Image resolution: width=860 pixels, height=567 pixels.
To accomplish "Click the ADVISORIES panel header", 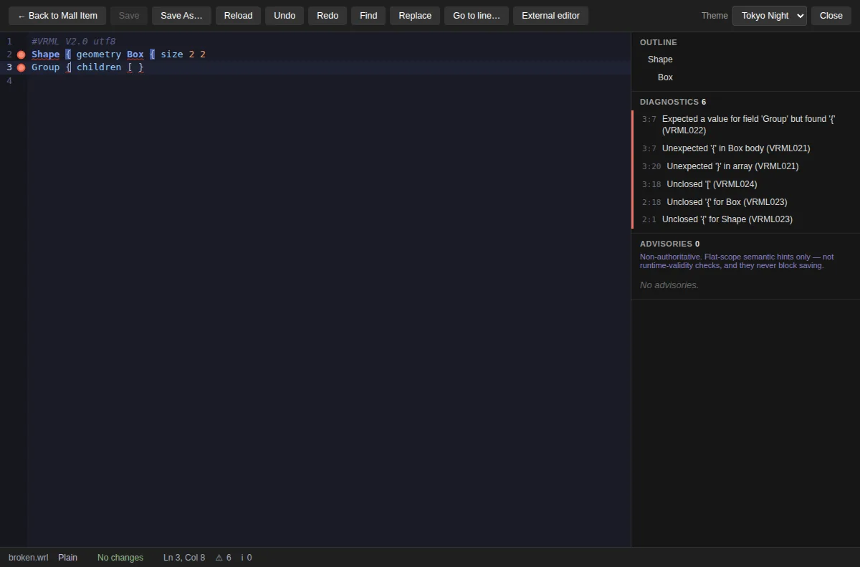I will click(x=669, y=244).
